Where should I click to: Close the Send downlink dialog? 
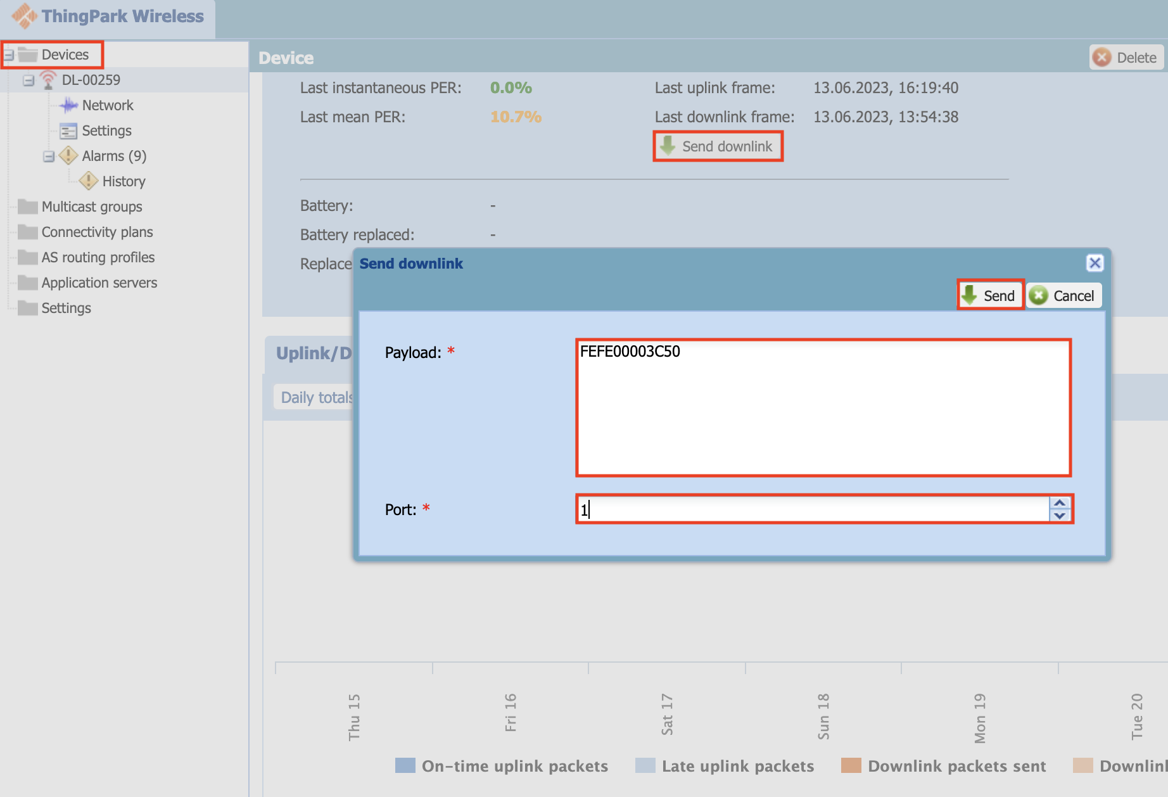(1095, 263)
